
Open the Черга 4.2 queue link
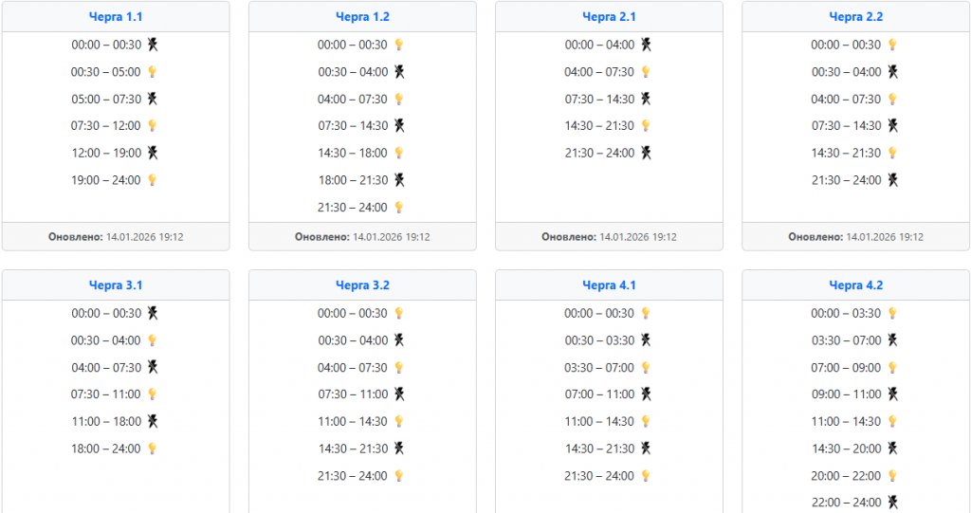click(x=855, y=284)
